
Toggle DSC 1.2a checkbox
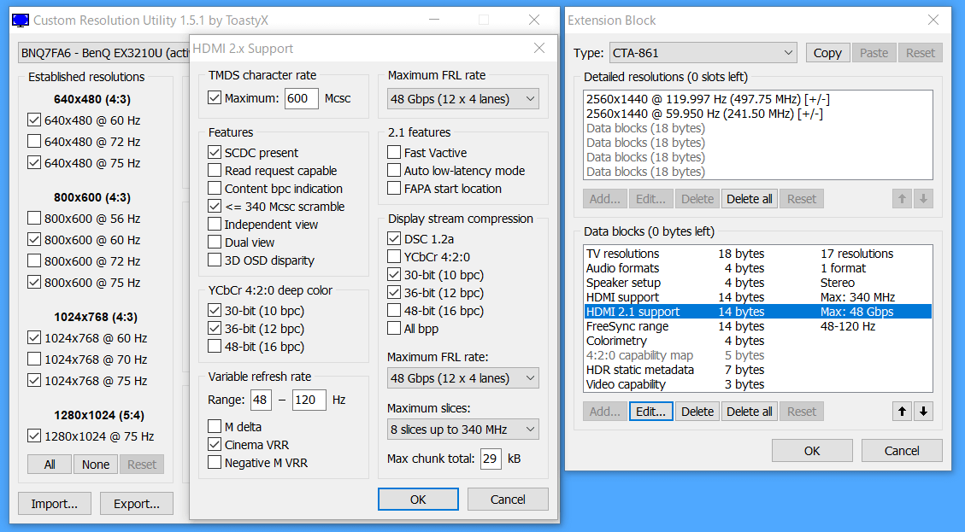tap(394, 238)
